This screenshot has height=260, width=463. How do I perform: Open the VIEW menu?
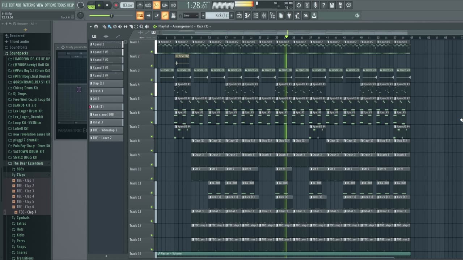(x=39, y=5)
